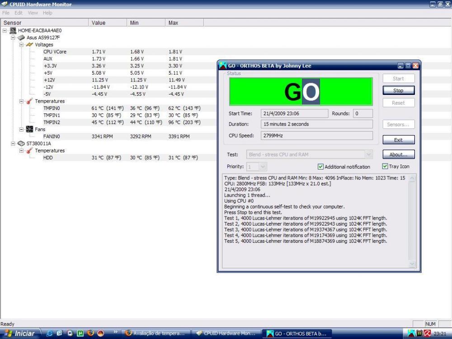Click the fan icon beside Fans
Viewport: 452px width, 339px height.
pyautogui.click(x=29, y=129)
